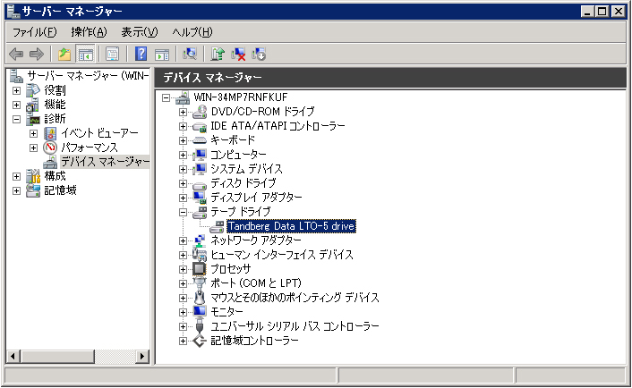Click the イベント ビューアー icon
The width and height of the screenshot is (632, 388).
[50, 133]
